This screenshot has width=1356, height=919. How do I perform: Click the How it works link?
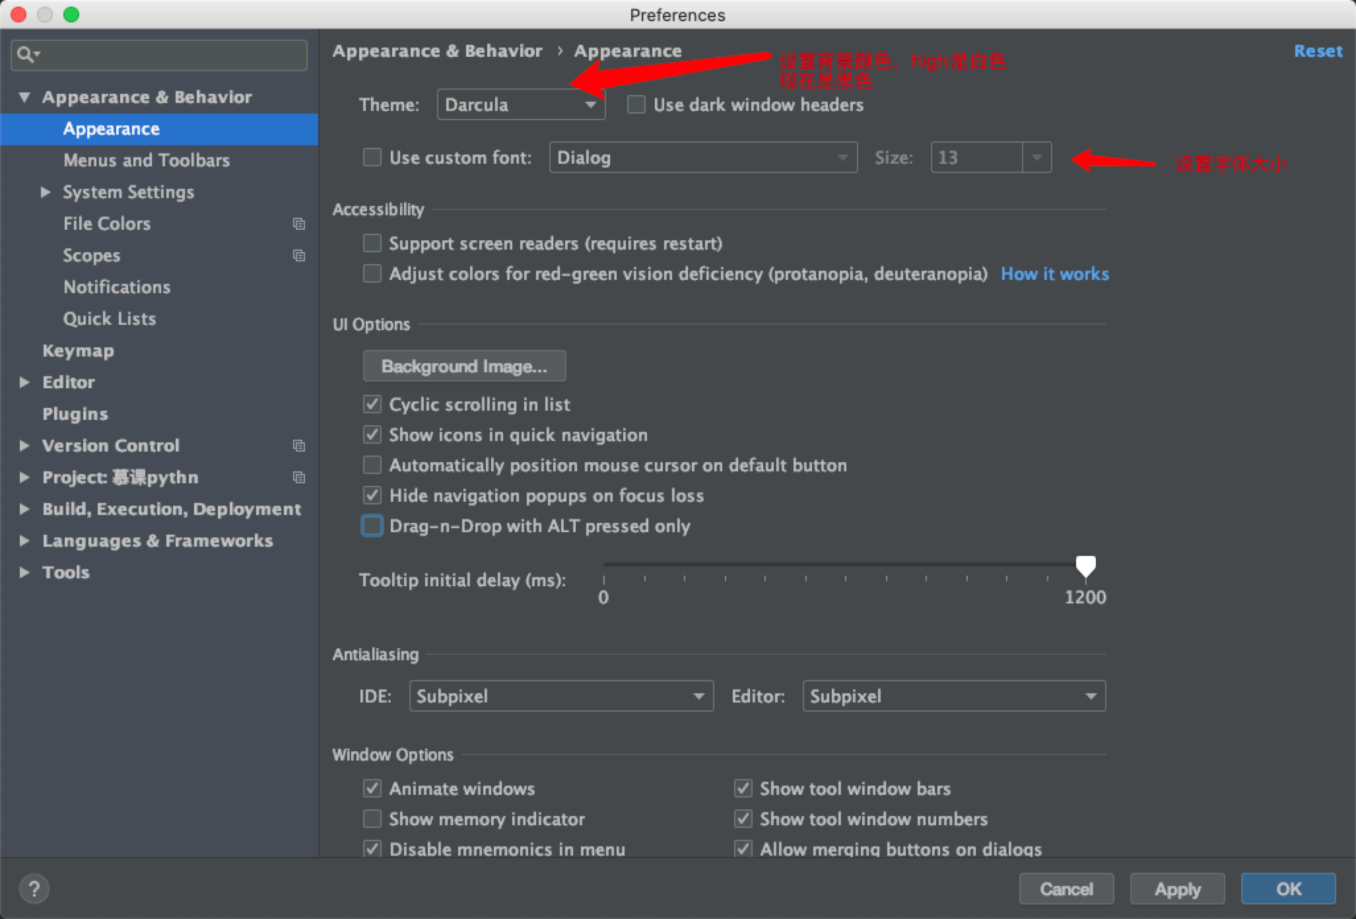click(1056, 273)
